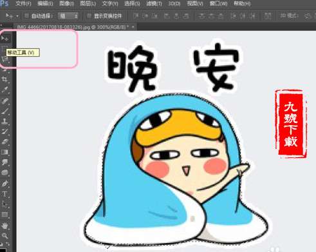The height and width of the screenshot is (252, 316).
Task: Close the IMG_4466 document tab
Action: 133,27
